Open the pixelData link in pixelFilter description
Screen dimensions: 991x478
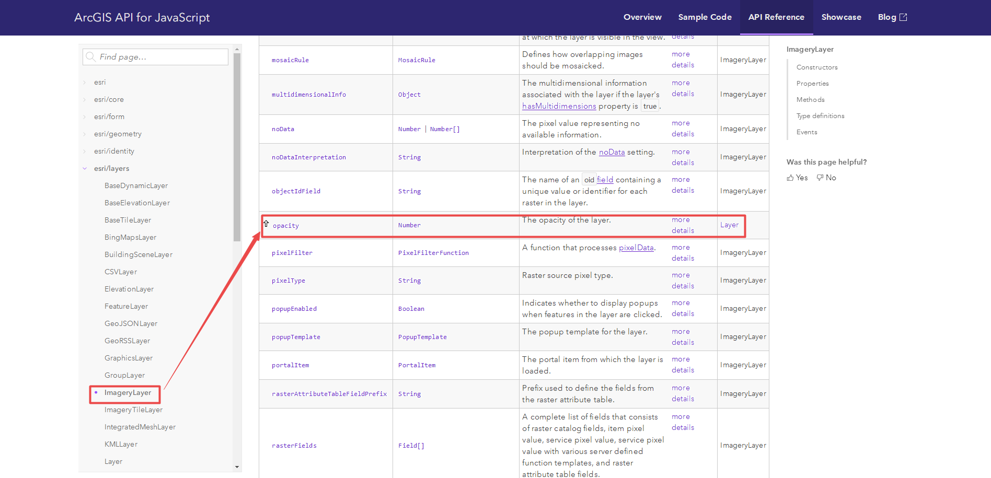(636, 248)
